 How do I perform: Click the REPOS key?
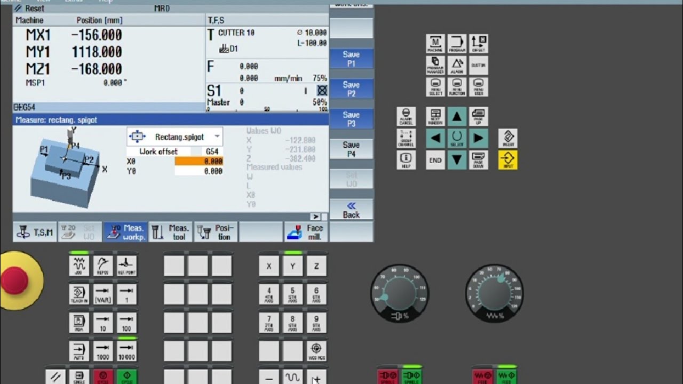click(x=103, y=266)
